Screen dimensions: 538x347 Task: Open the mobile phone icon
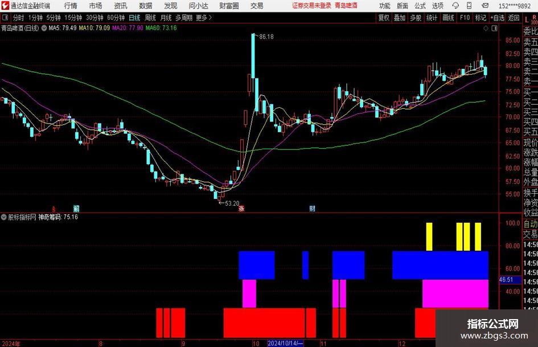pyautogui.click(x=469, y=6)
